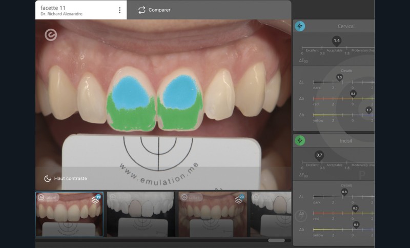The height and width of the screenshot is (248, 410).
Task: Click the moon icon for high contrast
Action: (x=48, y=178)
